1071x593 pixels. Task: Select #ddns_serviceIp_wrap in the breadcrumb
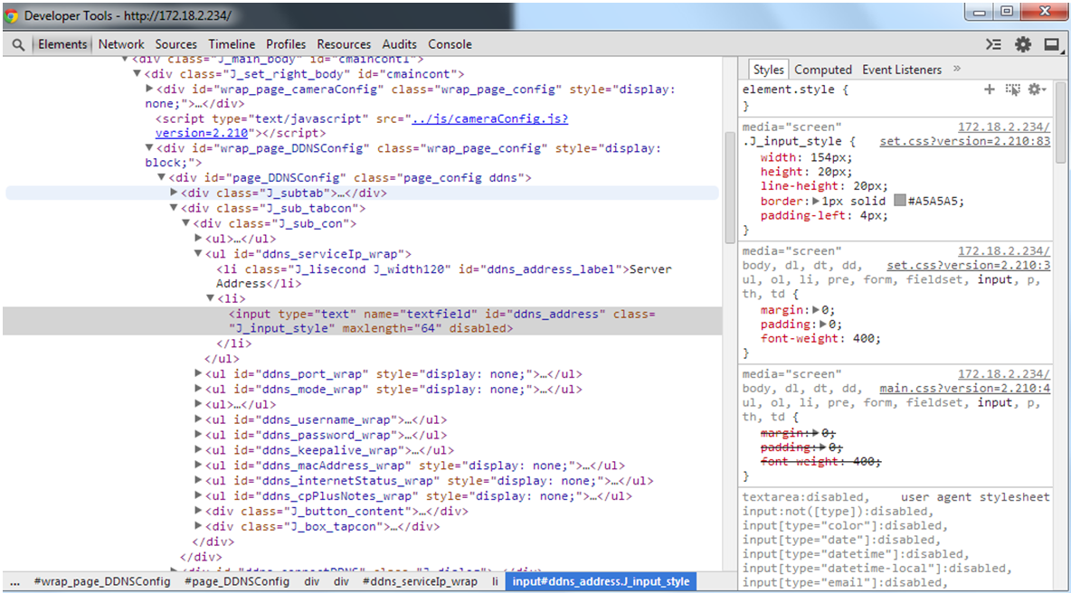click(x=420, y=582)
